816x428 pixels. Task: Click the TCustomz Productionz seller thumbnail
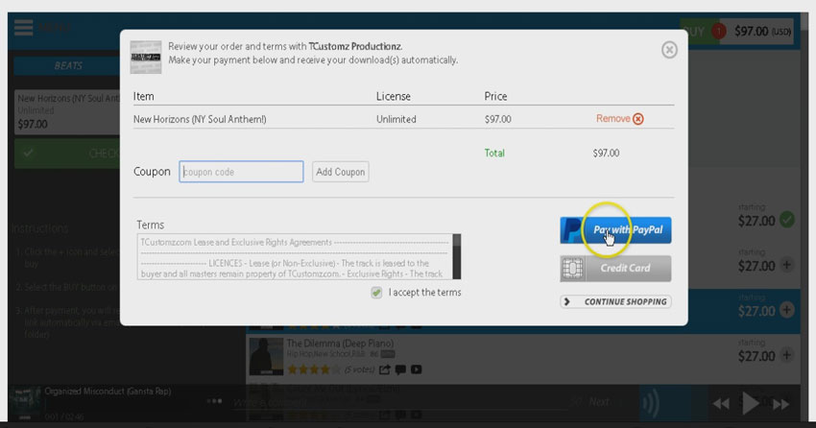146,57
